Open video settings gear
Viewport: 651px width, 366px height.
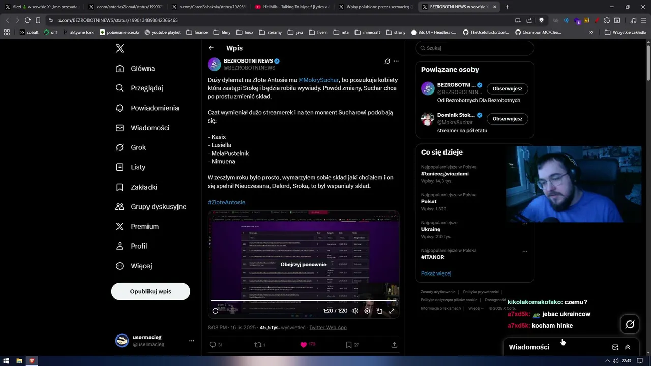click(367, 311)
